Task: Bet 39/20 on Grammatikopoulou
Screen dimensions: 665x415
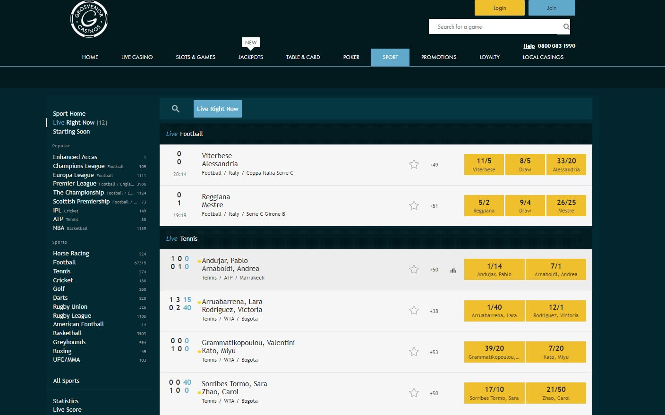Action: coord(494,352)
